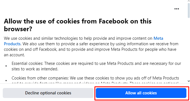Click the word Facebook in the heading
The image size is (190, 101).
[114, 21]
